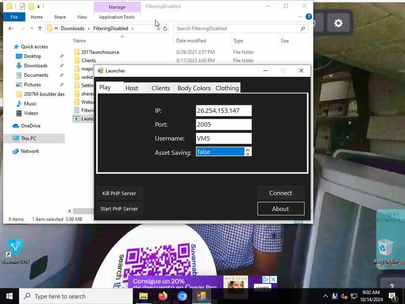Open Explorer help question mark icon

pyautogui.click(x=308, y=17)
